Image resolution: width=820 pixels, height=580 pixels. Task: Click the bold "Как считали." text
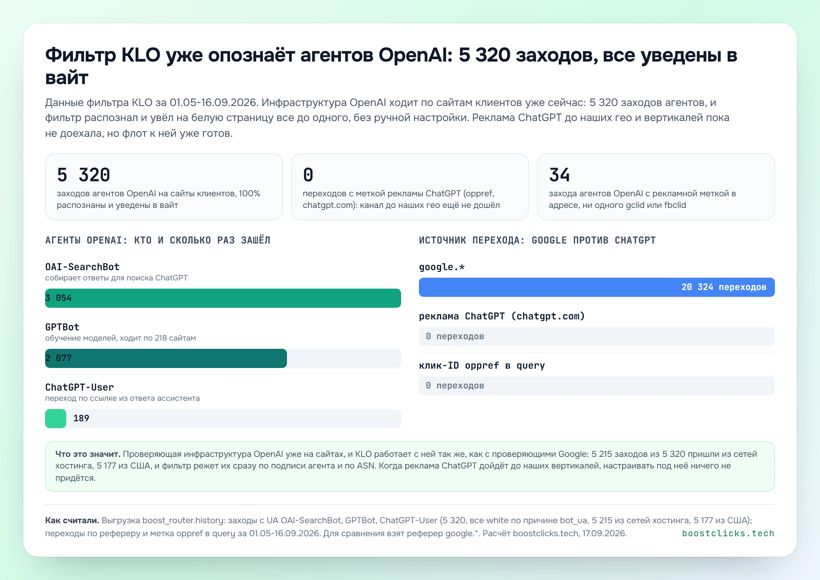[x=72, y=520]
